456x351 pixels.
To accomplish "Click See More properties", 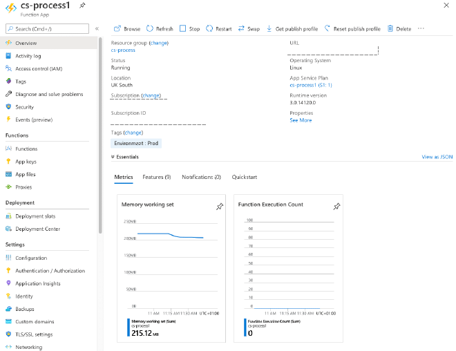I will pos(301,120).
